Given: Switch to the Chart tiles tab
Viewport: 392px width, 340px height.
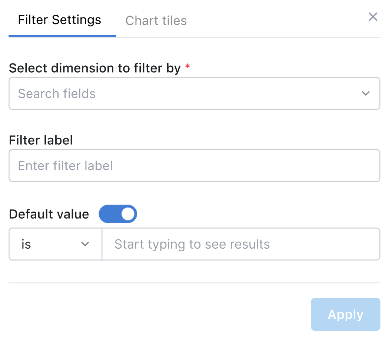Looking at the screenshot, I should 156,20.
